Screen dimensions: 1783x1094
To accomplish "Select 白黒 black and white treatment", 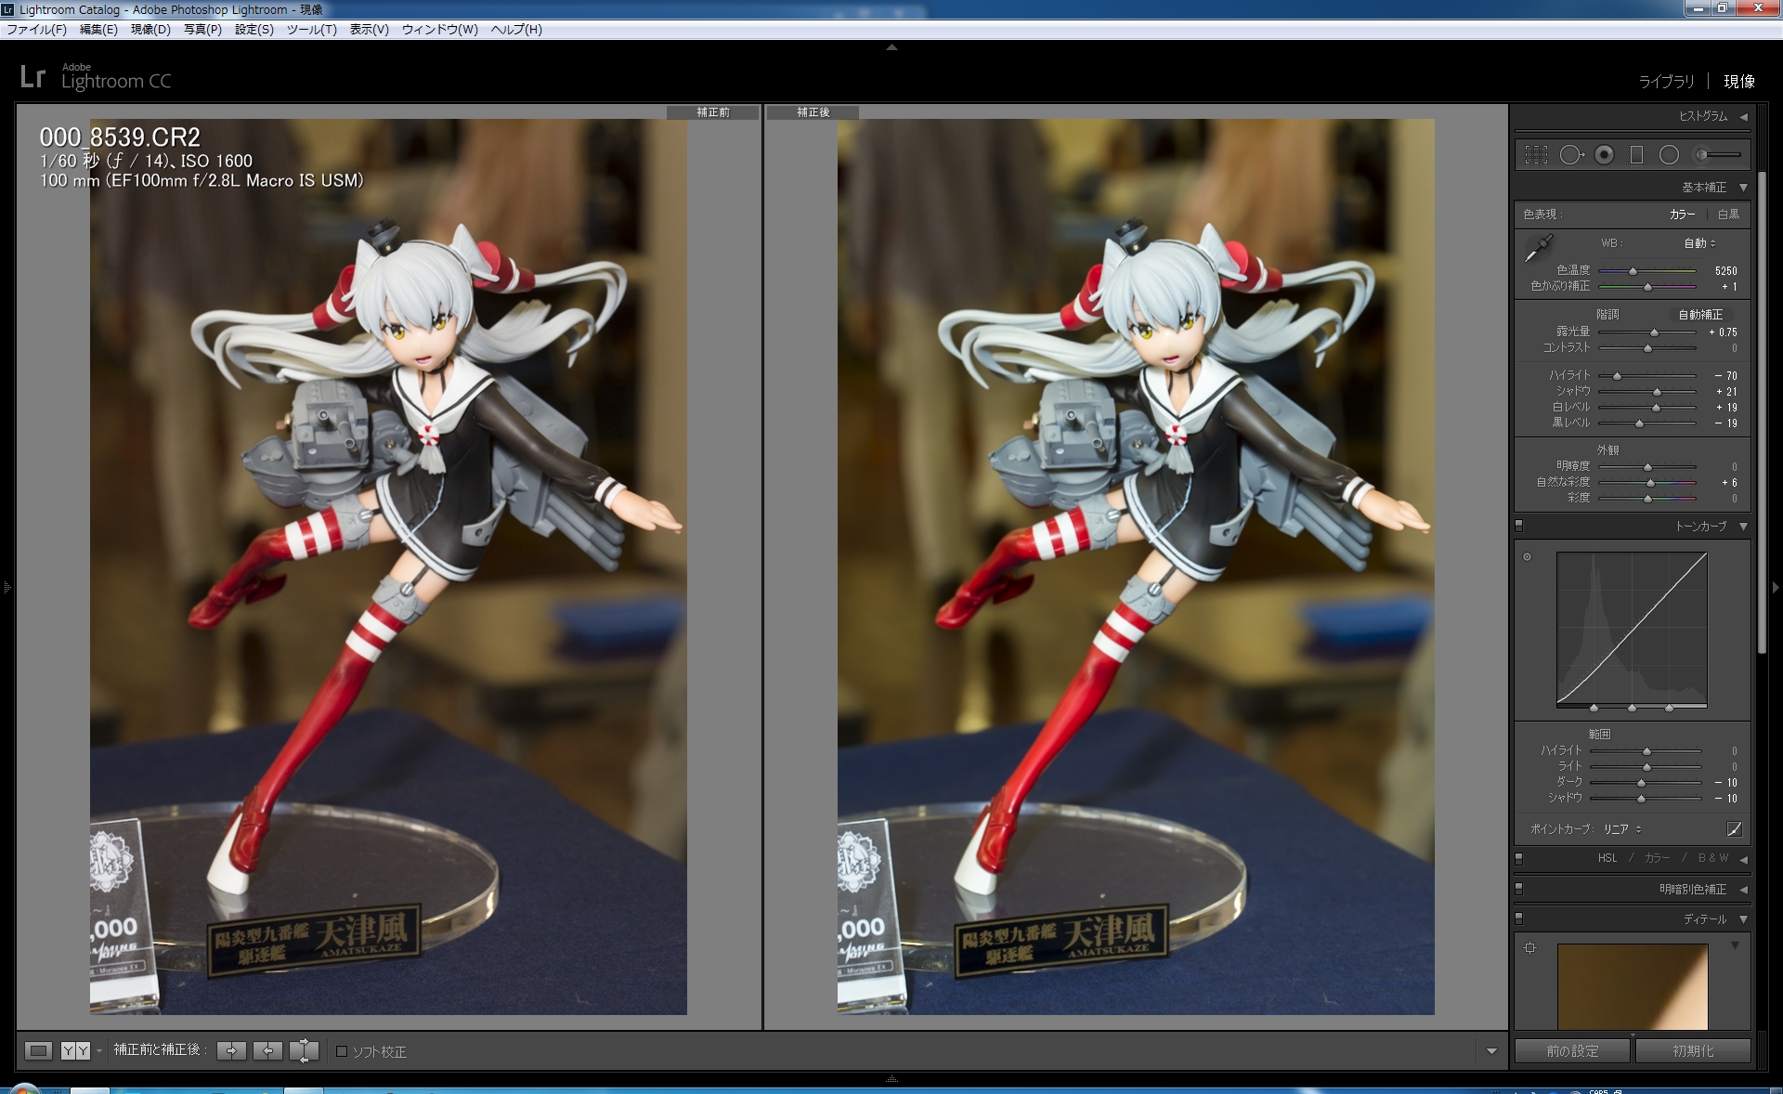I will (1728, 215).
